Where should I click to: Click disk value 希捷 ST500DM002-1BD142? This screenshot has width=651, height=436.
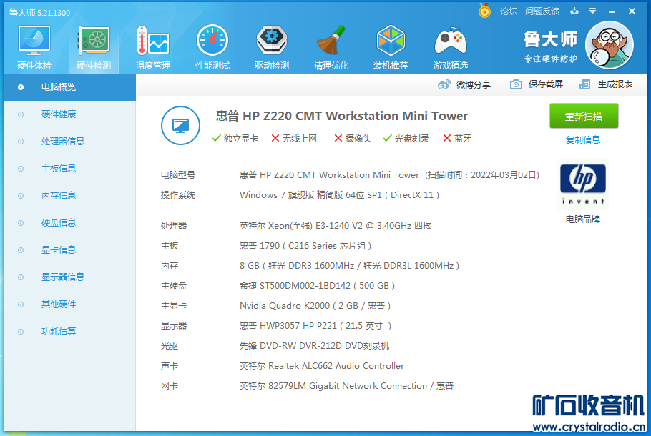point(317,286)
